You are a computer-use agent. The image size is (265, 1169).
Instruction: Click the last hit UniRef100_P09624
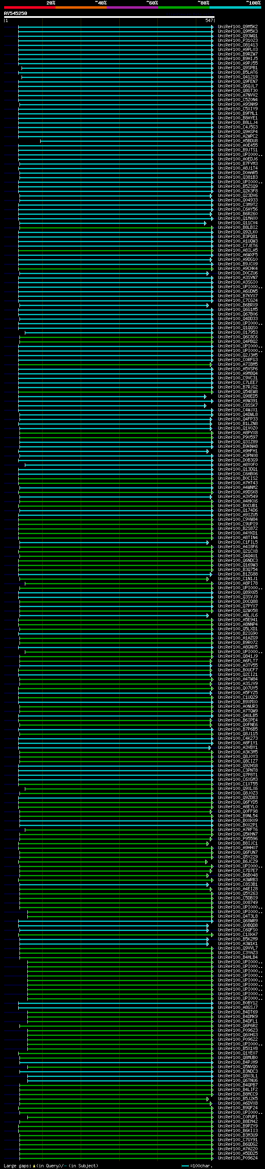238,1158
